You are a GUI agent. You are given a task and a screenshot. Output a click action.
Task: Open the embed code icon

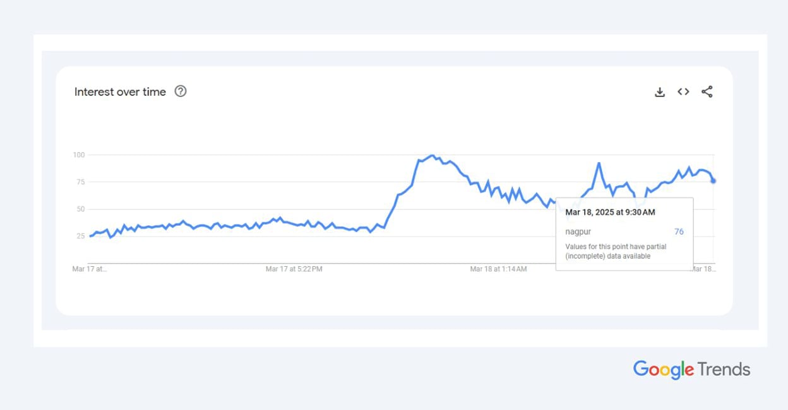pos(683,91)
